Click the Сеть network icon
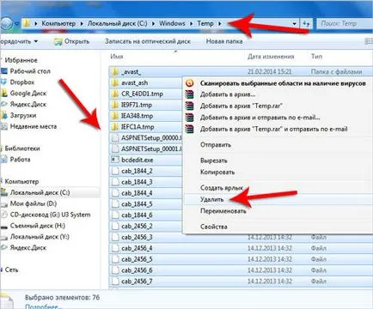373x309 pixels. [x=2, y=270]
